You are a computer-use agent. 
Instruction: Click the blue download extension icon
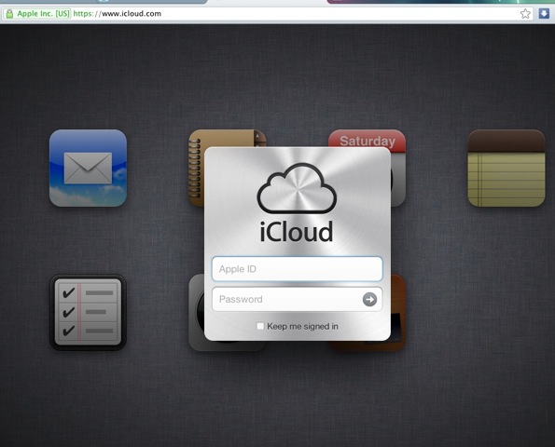tap(544, 13)
